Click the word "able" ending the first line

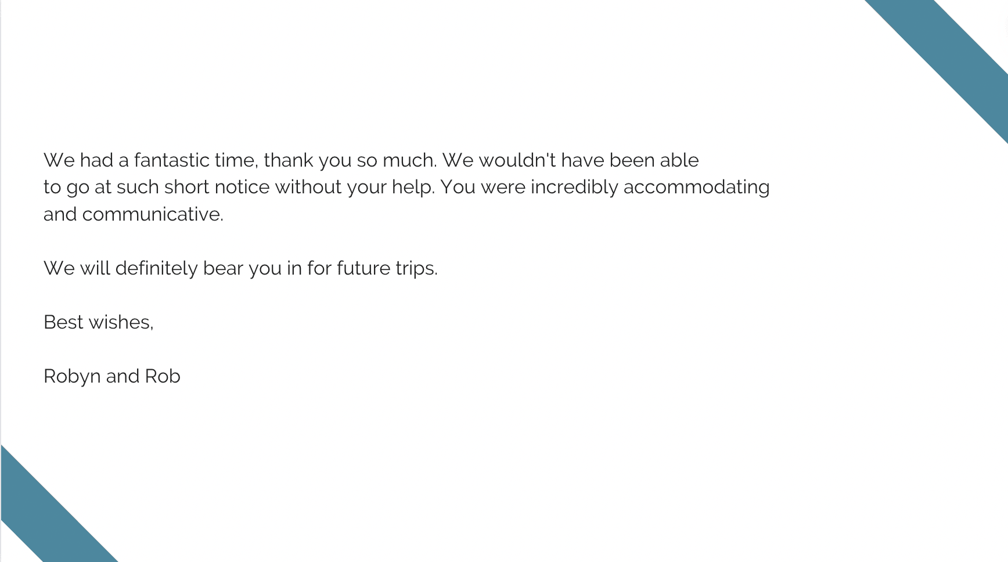click(679, 160)
